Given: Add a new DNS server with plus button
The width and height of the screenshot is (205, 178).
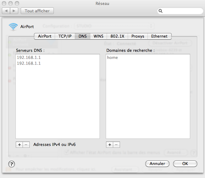Looking at the screenshot, I should point(19,144).
